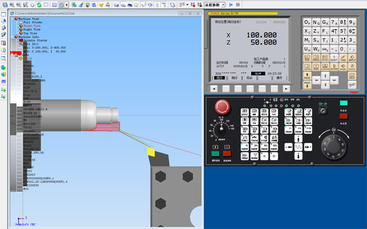Toggle the program protect key switch
The image size is (367, 229).
coord(323,111)
